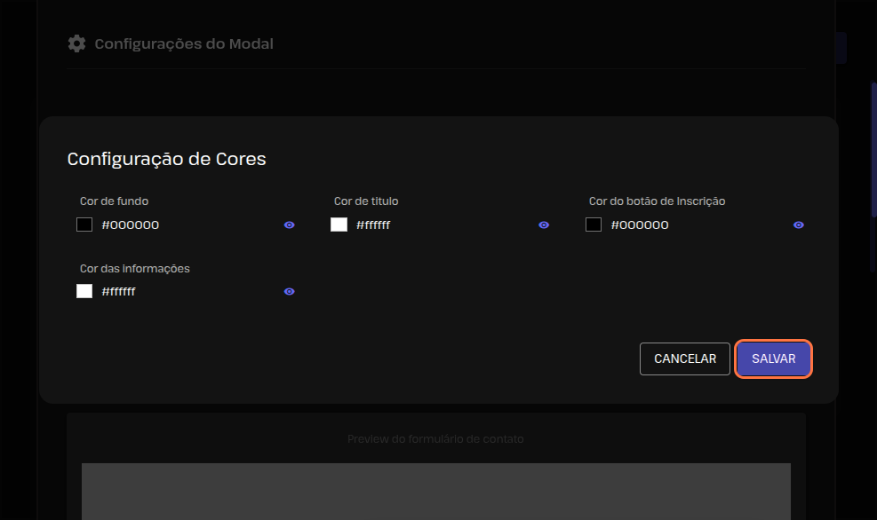Click the Configuração de Cores dialog title
This screenshot has height=520, width=877.
point(167,160)
